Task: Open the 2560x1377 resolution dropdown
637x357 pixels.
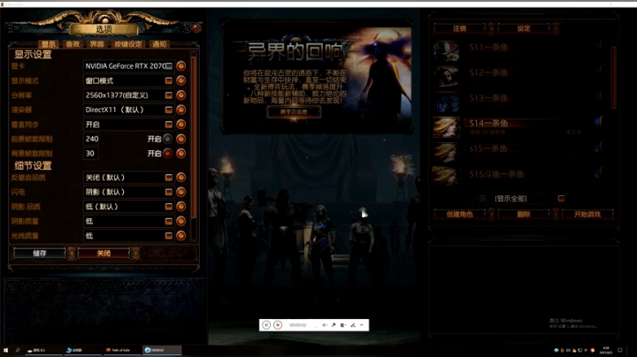Action: point(129,95)
